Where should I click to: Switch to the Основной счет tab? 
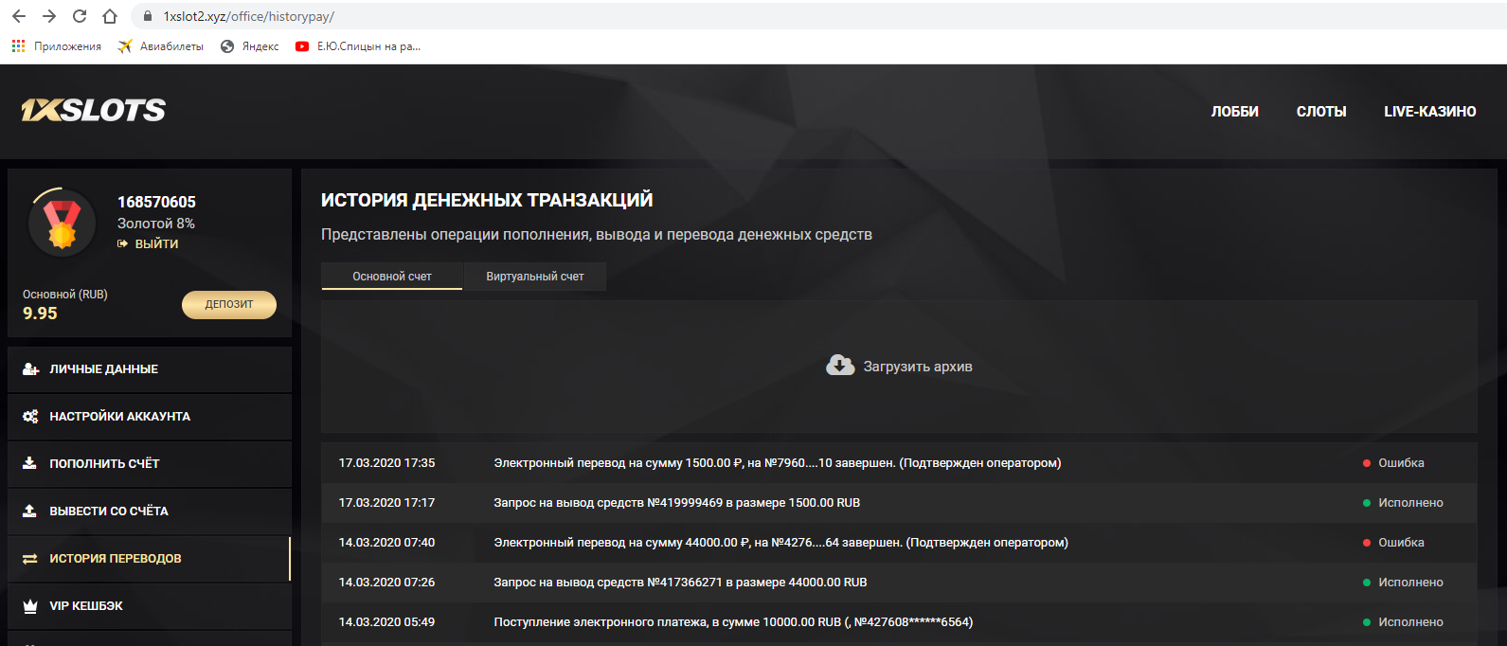pos(392,277)
